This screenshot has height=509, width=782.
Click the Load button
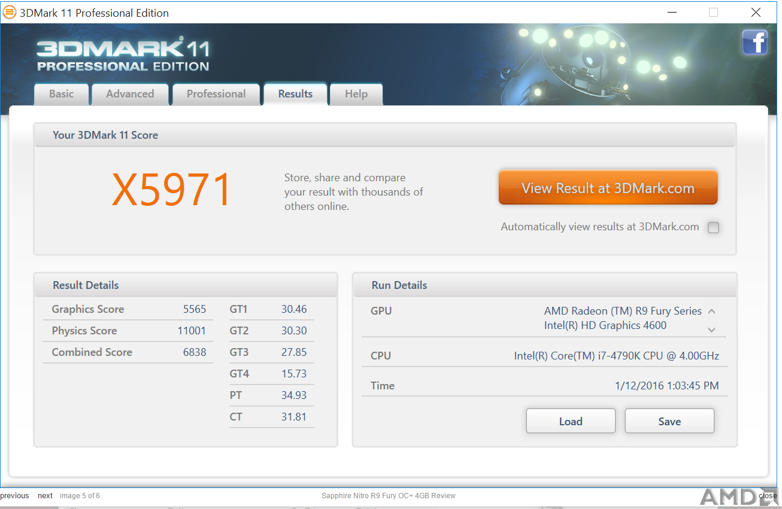coord(571,421)
